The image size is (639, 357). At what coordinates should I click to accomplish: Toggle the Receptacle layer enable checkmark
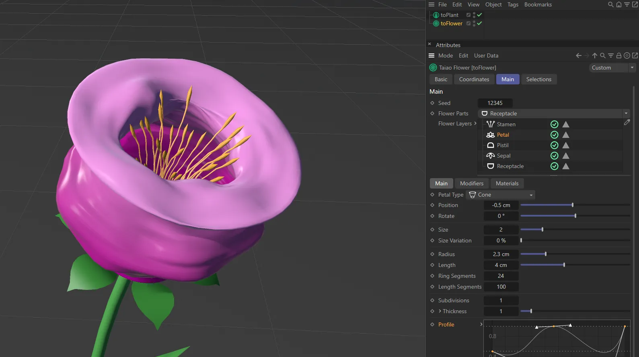coord(554,166)
